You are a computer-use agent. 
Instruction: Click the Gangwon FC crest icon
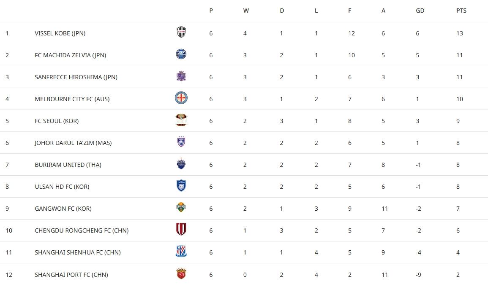coord(181,208)
